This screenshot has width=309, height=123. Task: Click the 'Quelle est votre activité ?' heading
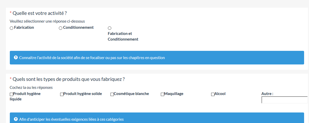pos(39,13)
